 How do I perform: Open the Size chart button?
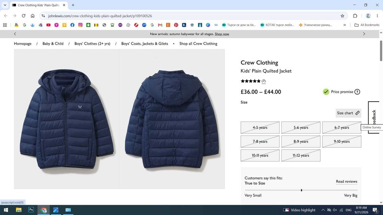click(x=348, y=113)
